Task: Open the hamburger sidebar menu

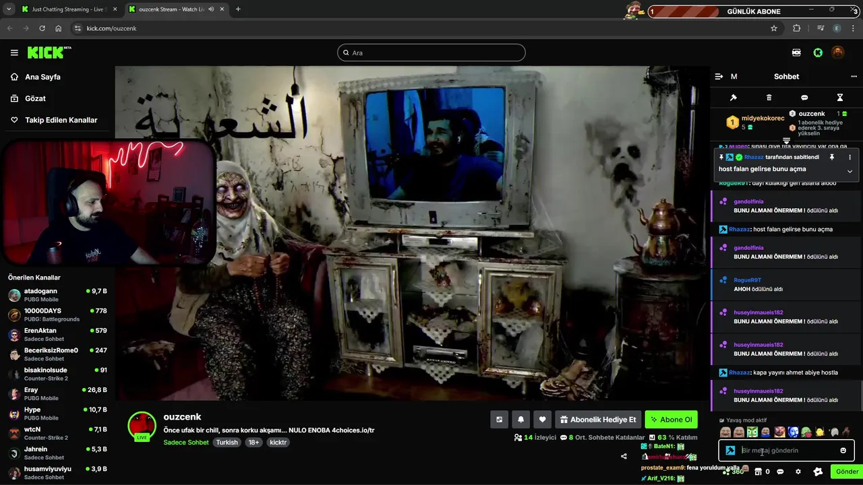Action: (14, 53)
